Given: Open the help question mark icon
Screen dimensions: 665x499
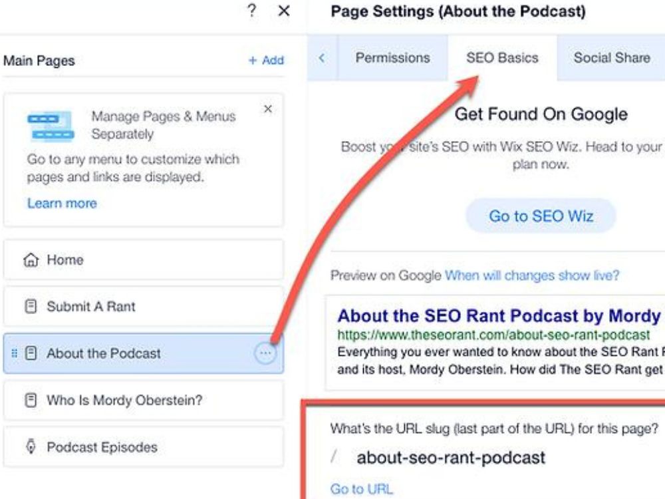Looking at the screenshot, I should (x=251, y=11).
